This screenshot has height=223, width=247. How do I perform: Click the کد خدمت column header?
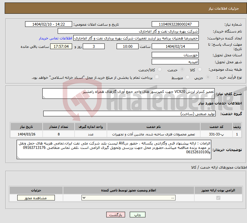pos(216,127)
